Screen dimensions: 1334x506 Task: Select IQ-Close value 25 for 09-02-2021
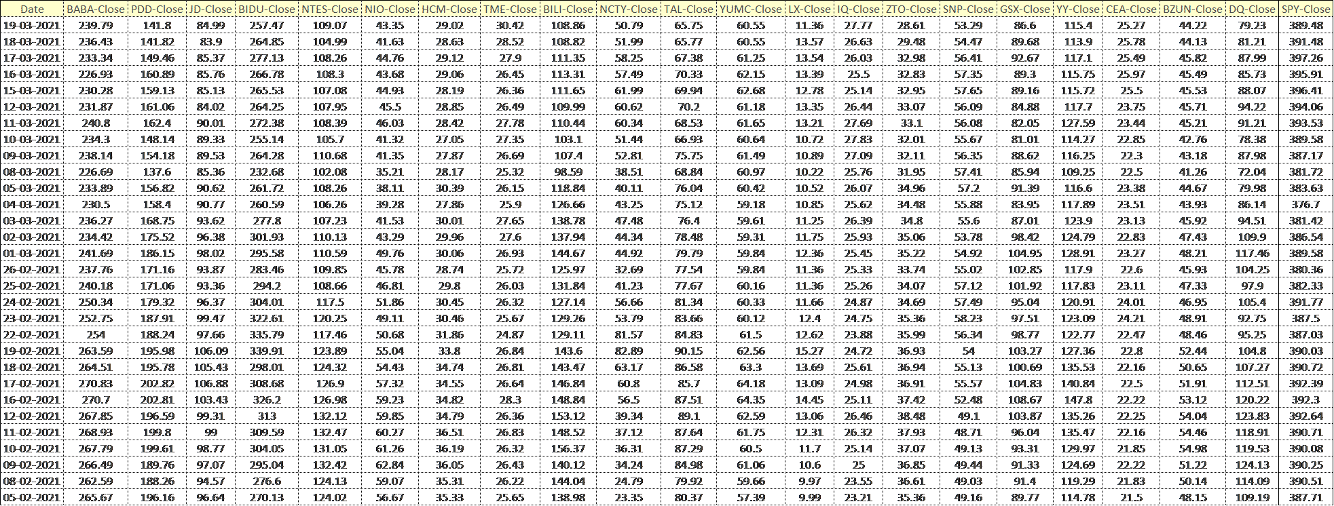coord(858,465)
